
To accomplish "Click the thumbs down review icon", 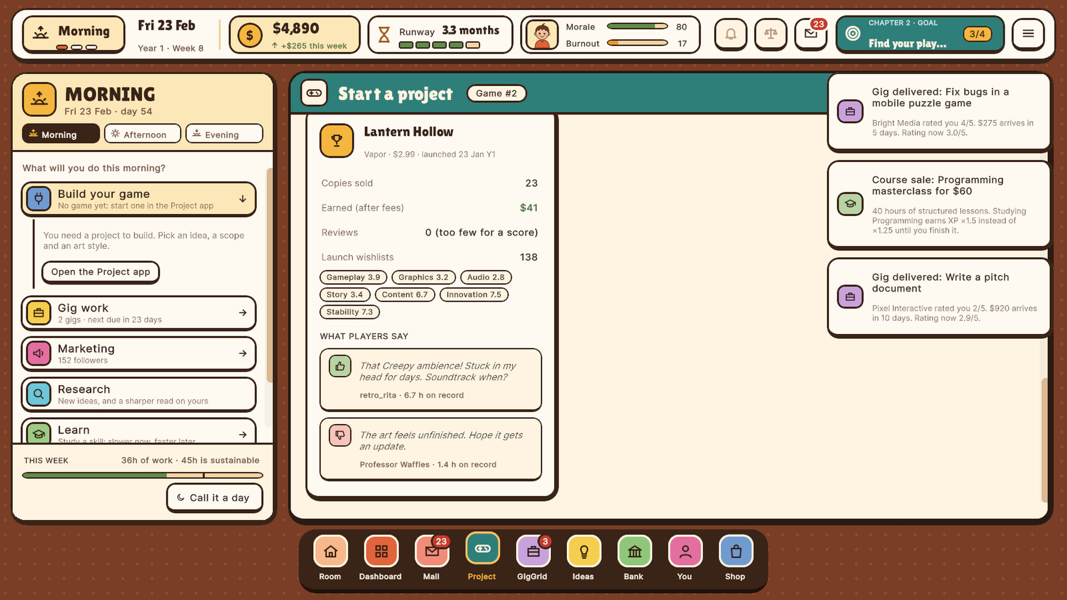I will (340, 435).
